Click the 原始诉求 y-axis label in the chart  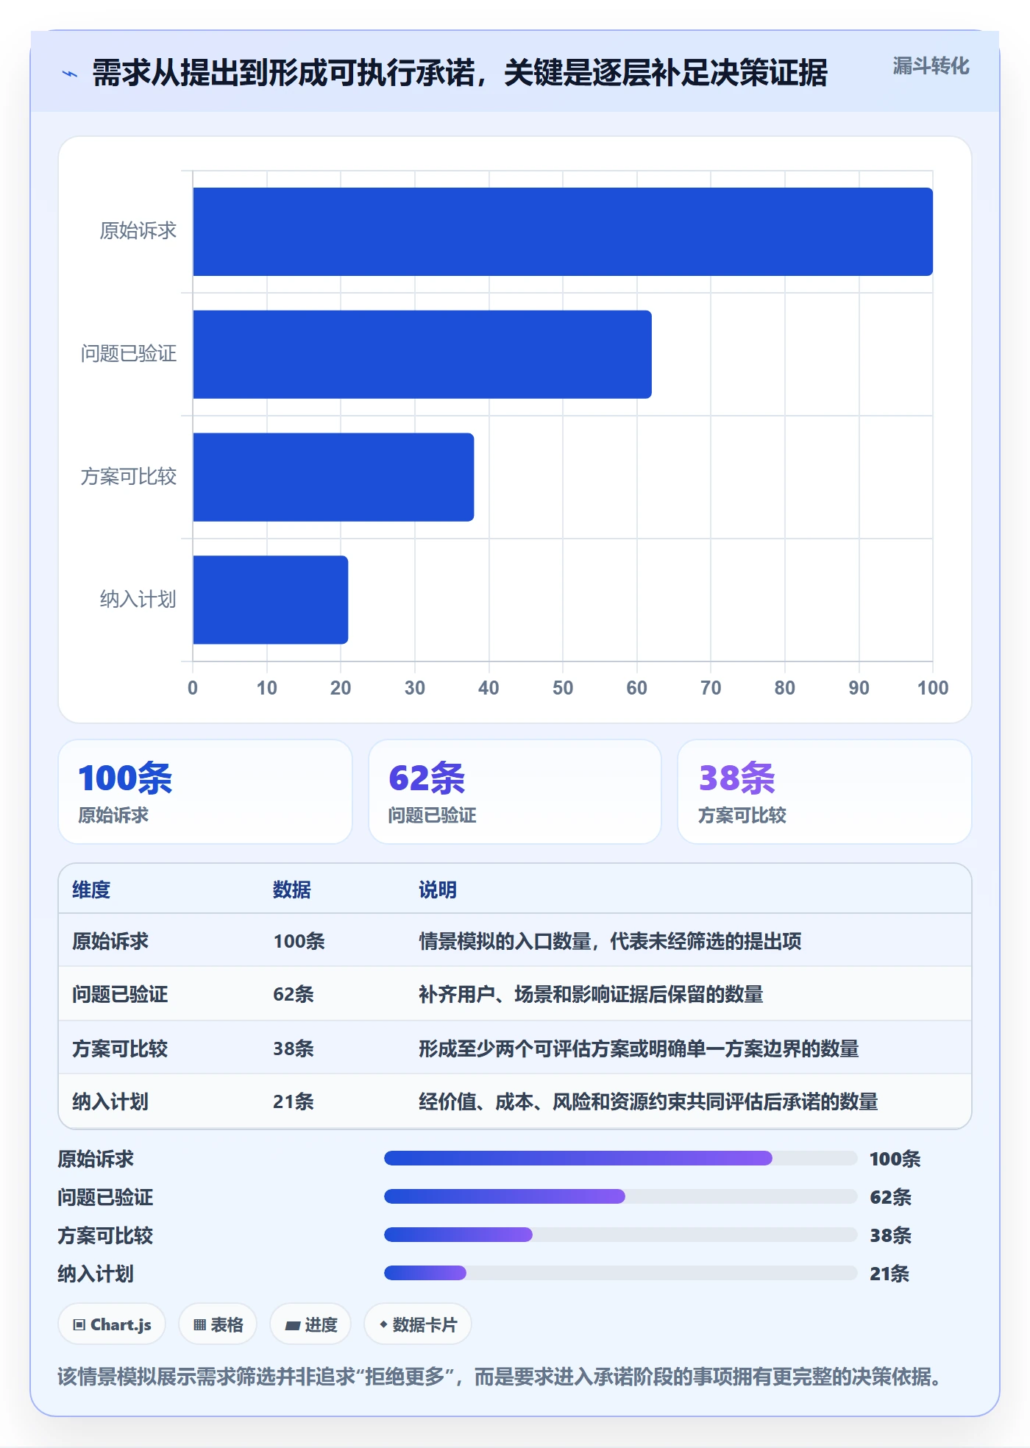click(x=138, y=231)
